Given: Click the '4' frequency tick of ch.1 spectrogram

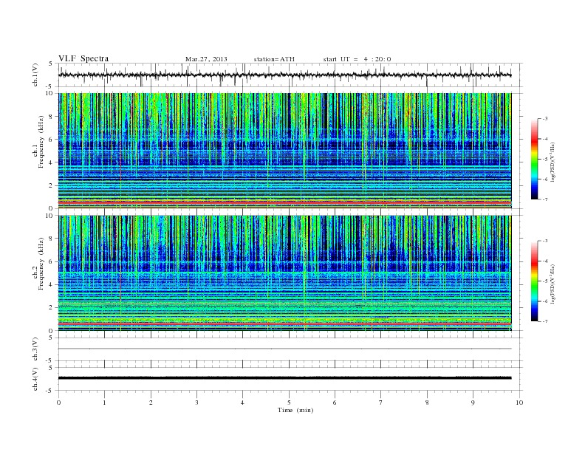Looking at the screenshot, I should (52, 162).
